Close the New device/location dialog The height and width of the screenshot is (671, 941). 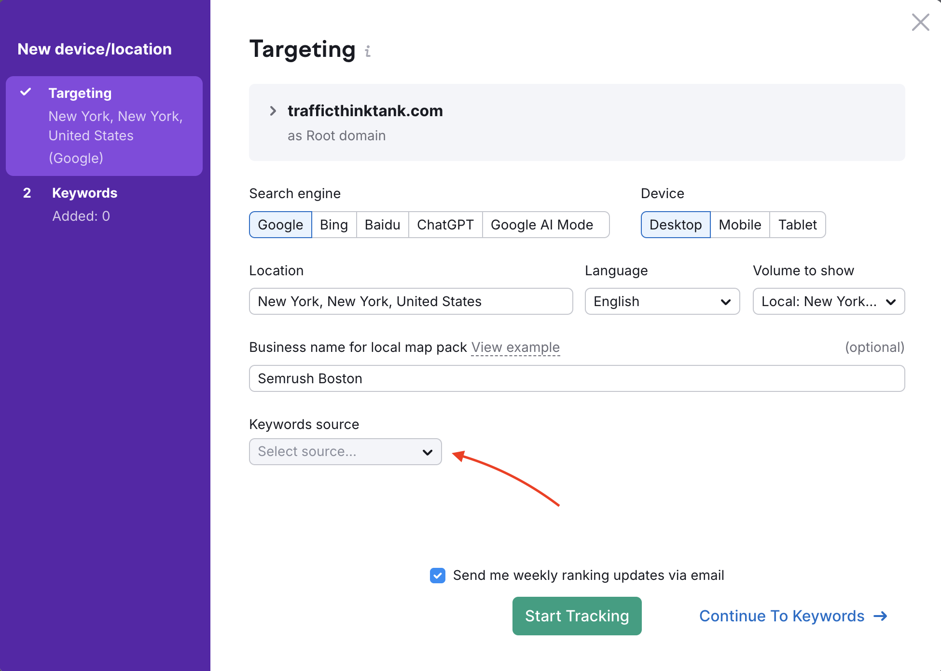[920, 22]
